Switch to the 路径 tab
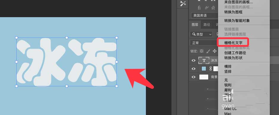 [207, 25]
